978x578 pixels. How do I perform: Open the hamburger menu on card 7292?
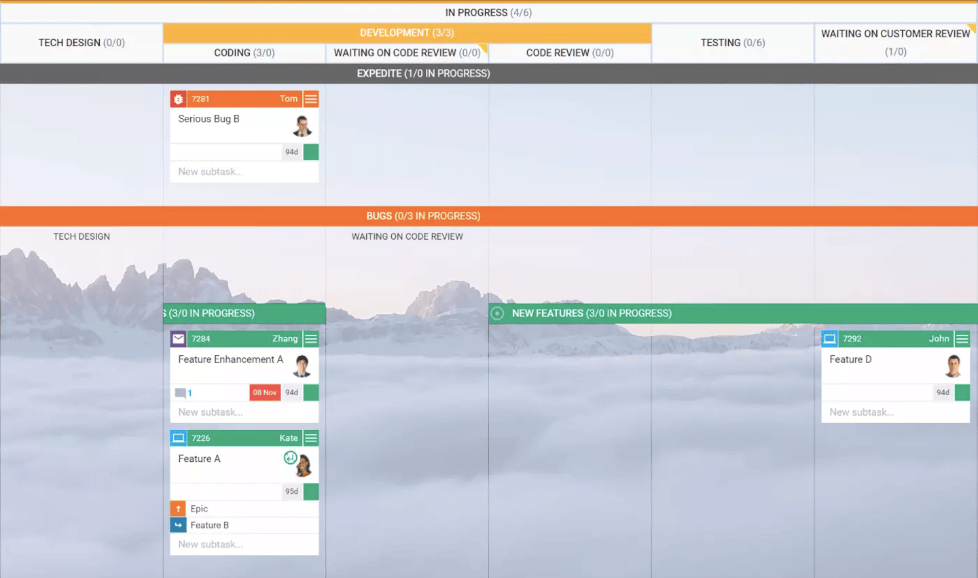click(x=963, y=338)
